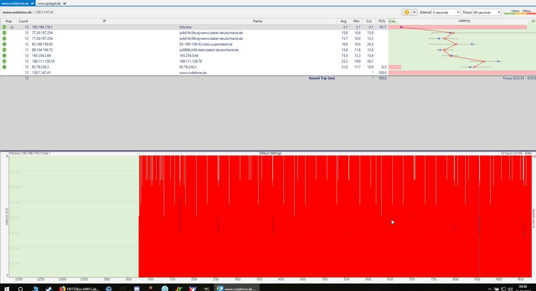The image size is (536, 291).
Task: Click the www.vodafone.de name in final row
Action: tap(193, 73)
